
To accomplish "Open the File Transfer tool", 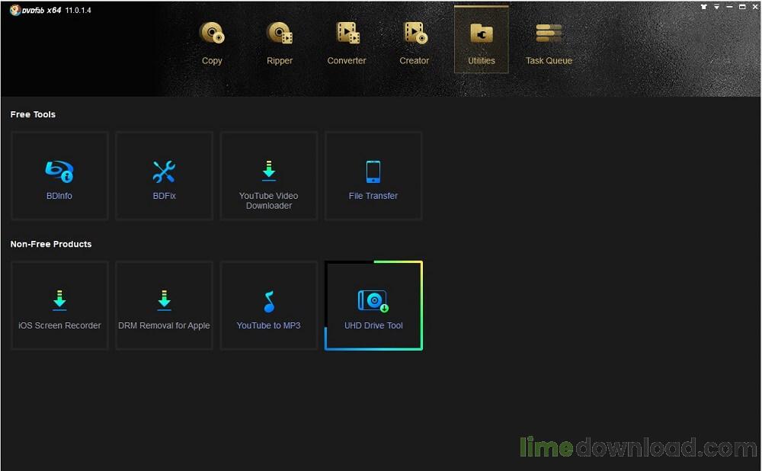I will click(x=373, y=176).
